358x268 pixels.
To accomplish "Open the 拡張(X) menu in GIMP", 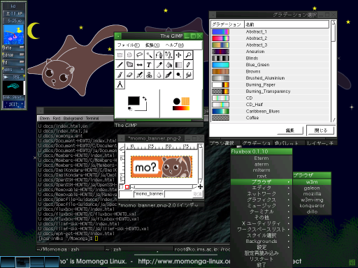I will [152, 45].
